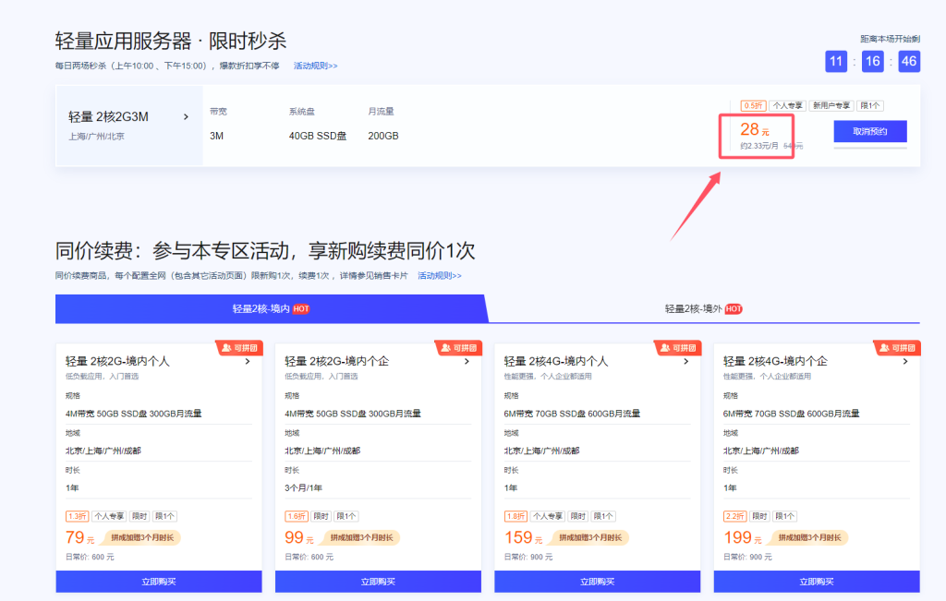Click 可拼团 badge on 2核4G-境内个人 card
The width and height of the screenshot is (946, 601).
click(678, 348)
